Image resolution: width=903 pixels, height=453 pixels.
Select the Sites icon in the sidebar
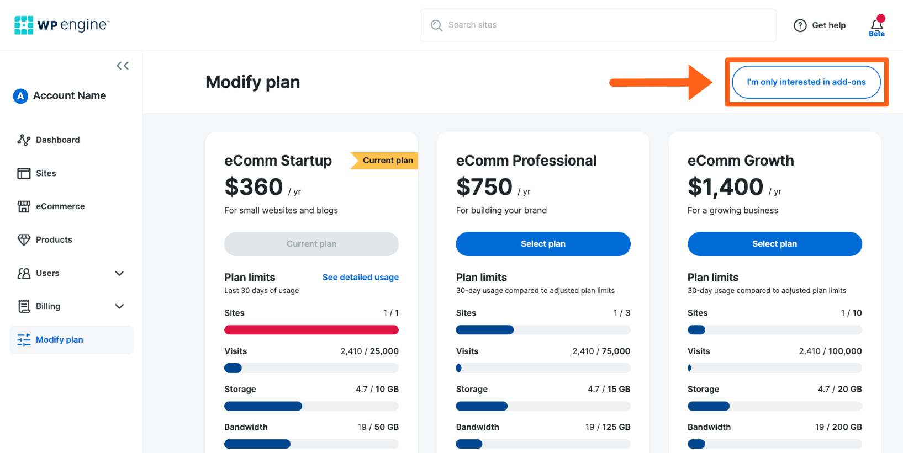24,173
